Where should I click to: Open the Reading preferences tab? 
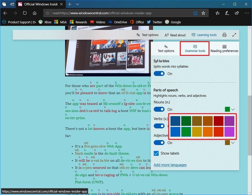224,48
